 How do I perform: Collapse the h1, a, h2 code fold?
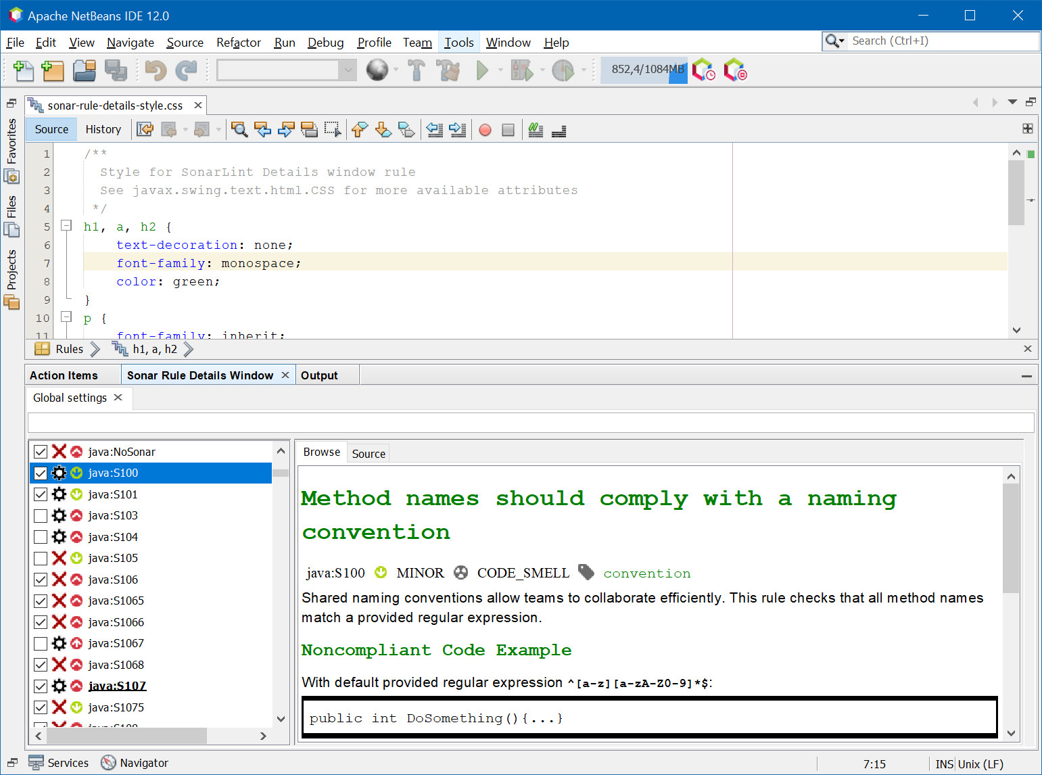(66, 226)
